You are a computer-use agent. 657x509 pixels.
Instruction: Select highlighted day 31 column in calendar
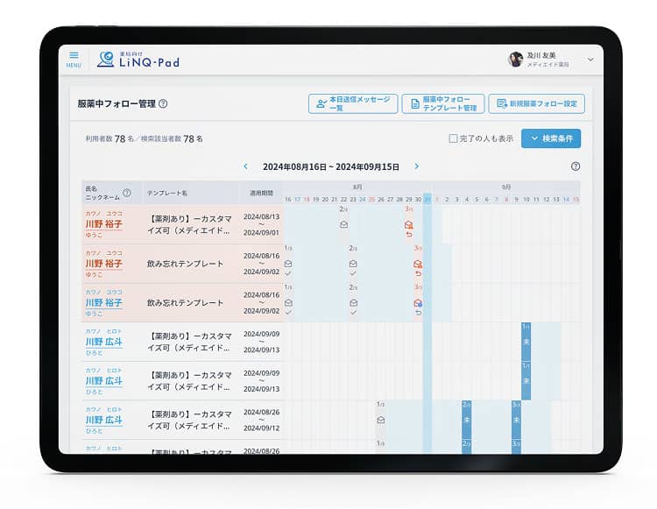click(x=427, y=199)
